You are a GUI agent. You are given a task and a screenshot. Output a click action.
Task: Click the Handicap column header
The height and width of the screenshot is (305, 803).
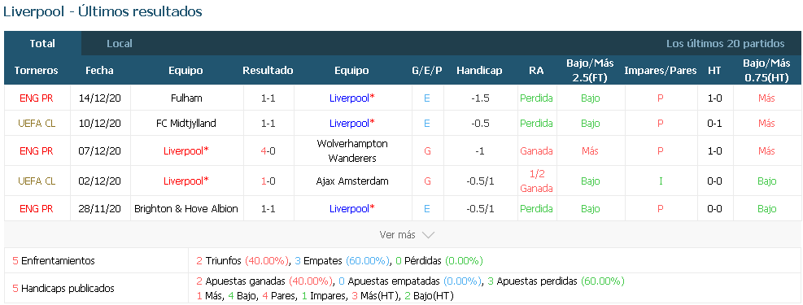coord(479,71)
